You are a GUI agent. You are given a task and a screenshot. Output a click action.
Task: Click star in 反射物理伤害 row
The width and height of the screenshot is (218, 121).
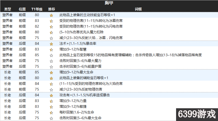point(51,90)
